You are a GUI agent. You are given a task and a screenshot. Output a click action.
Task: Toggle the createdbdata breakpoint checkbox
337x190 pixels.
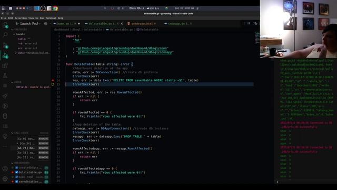coord(16,168)
